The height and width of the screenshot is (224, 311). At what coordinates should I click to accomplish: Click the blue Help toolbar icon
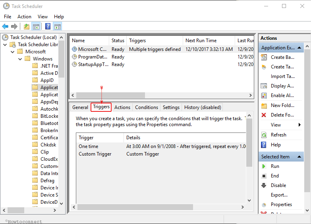48,27
